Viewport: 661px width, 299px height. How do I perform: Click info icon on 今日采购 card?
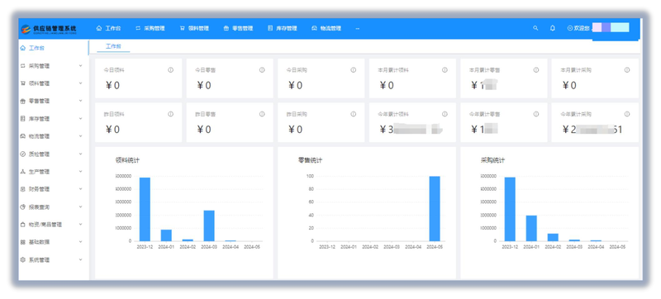(354, 70)
